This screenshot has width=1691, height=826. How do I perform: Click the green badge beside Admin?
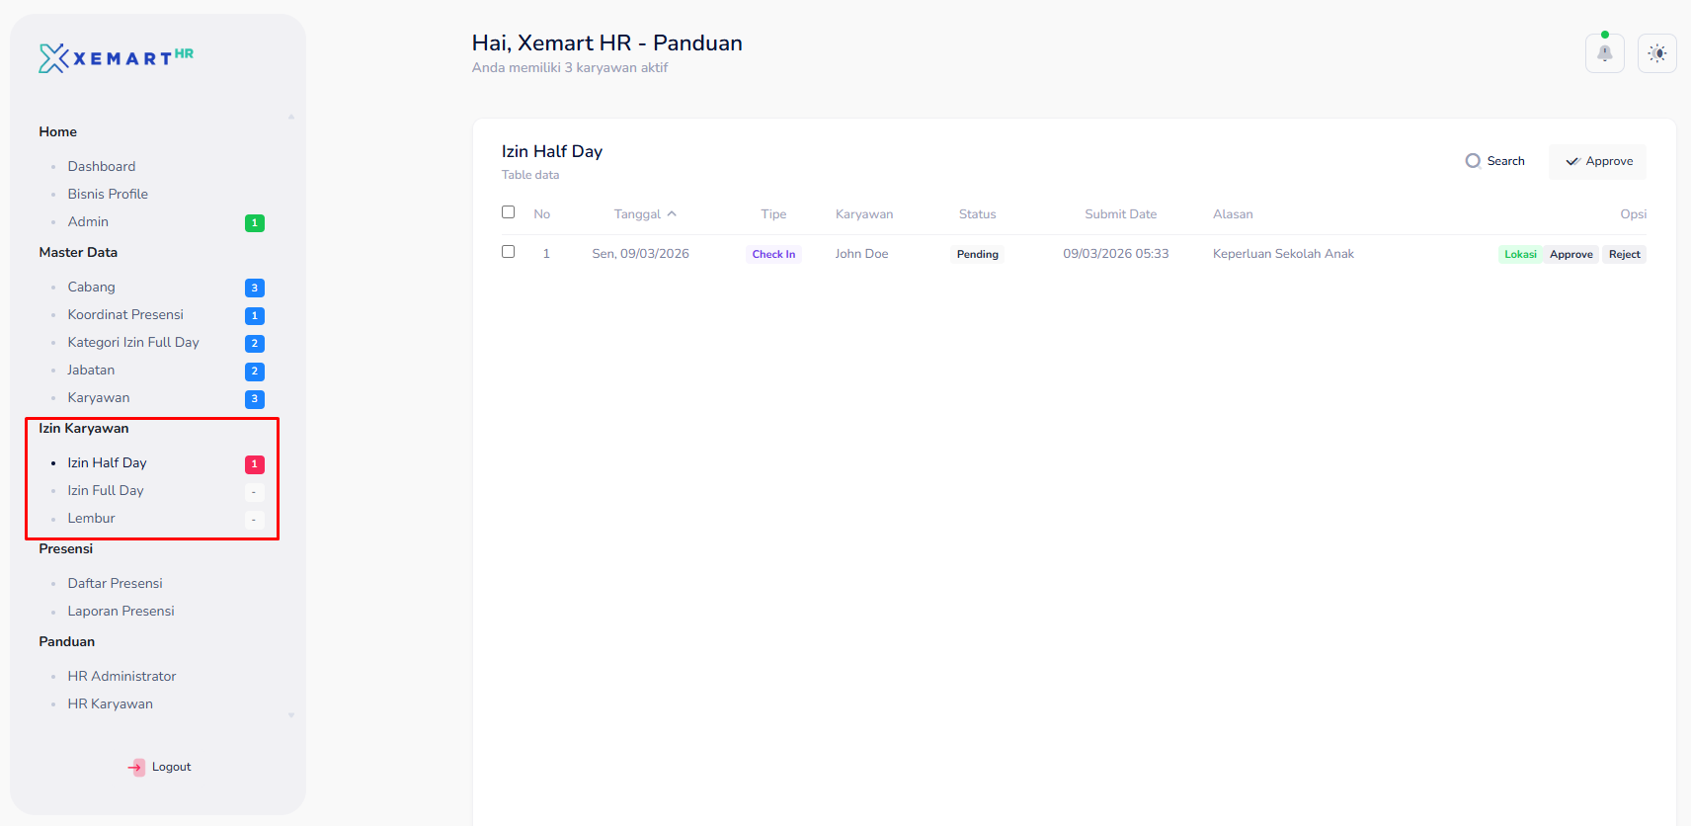coord(254,223)
